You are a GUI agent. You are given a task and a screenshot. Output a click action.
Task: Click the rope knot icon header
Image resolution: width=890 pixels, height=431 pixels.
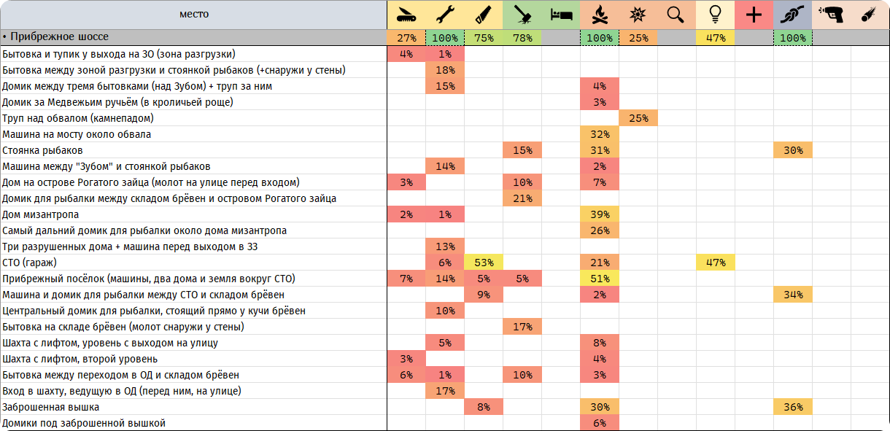(x=793, y=15)
